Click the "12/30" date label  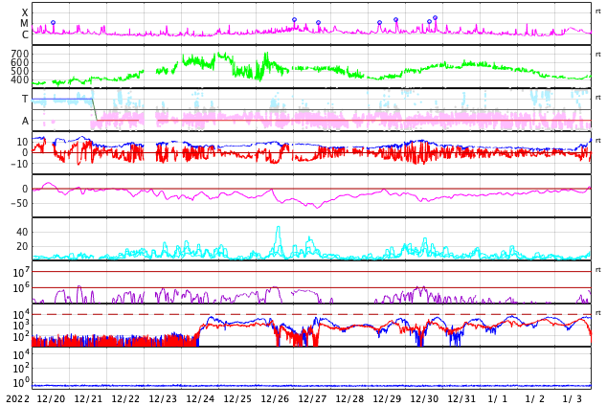[424, 398]
